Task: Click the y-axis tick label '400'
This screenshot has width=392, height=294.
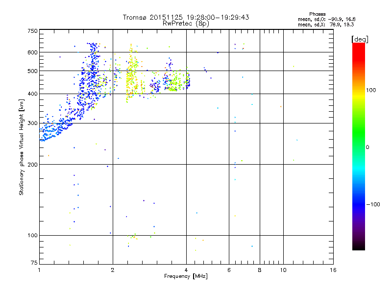Action: coord(32,94)
